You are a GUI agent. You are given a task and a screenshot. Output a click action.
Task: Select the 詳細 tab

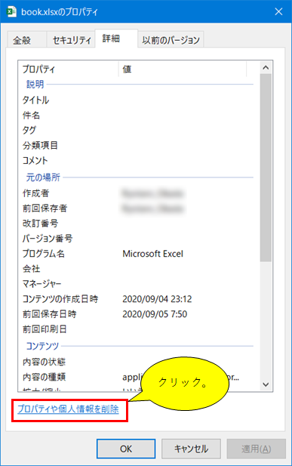point(116,39)
